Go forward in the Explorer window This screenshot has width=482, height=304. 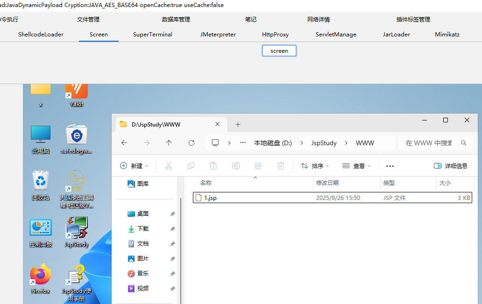147,142
